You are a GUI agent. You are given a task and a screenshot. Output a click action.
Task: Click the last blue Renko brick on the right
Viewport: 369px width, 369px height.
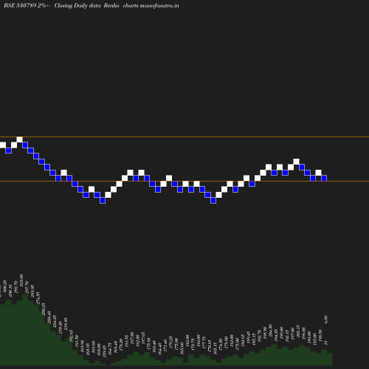pos(324,178)
